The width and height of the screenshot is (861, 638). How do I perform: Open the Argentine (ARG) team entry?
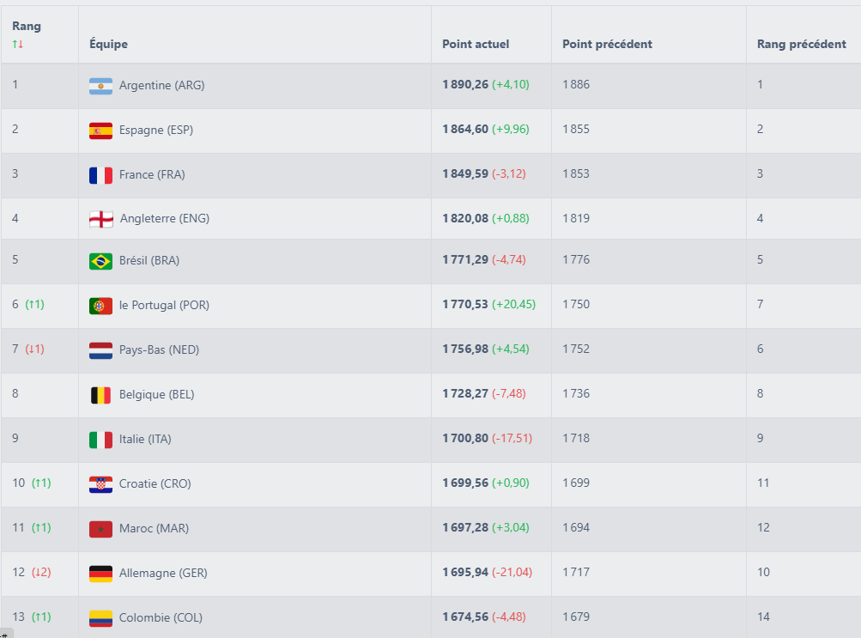(162, 85)
